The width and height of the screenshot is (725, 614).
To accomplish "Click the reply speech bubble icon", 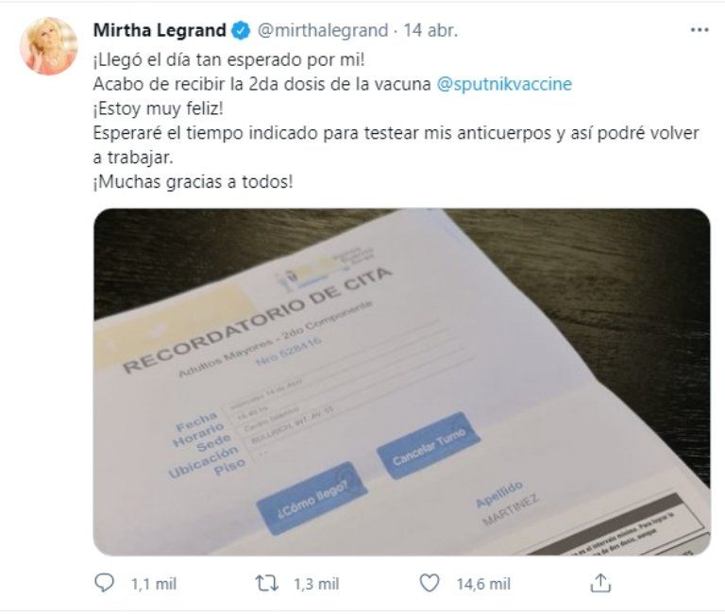I will (x=105, y=584).
